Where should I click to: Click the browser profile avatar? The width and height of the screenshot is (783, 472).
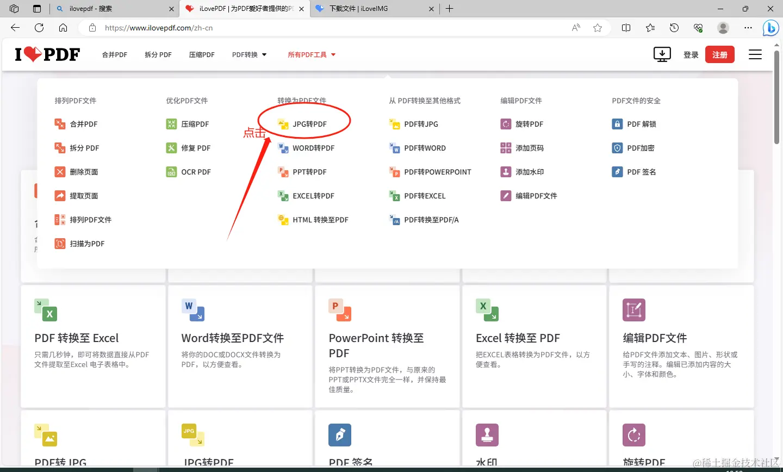point(723,28)
